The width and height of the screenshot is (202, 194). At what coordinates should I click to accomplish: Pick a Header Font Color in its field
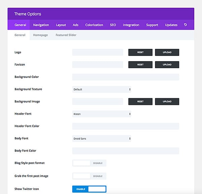point(126,126)
